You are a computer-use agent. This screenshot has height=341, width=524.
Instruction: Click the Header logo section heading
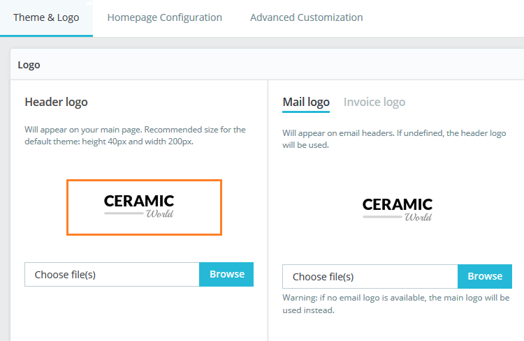click(x=56, y=102)
